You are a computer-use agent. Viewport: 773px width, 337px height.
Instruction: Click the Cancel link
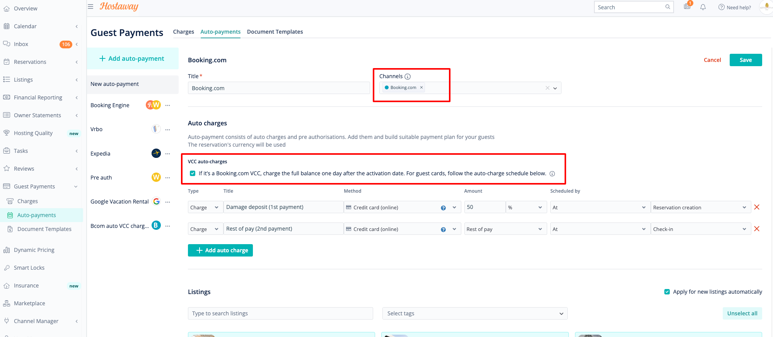[x=712, y=60]
